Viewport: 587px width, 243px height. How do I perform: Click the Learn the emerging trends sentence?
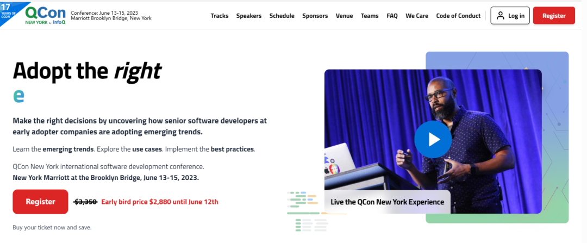click(x=134, y=149)
